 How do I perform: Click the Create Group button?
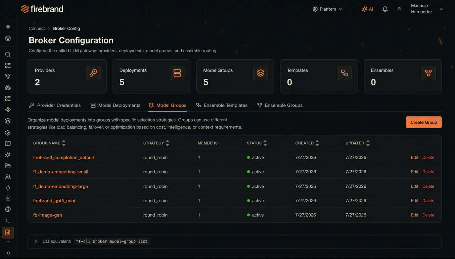(x=423, y=122)
